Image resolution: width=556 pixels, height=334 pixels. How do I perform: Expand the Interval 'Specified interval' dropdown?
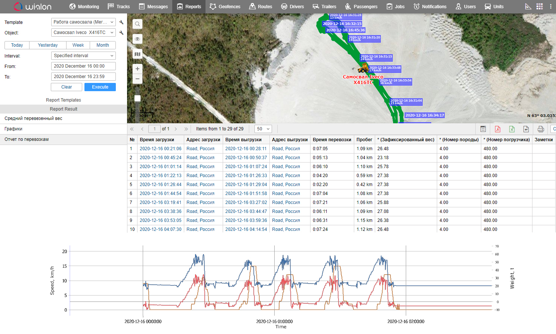click(x=83, y=56)
